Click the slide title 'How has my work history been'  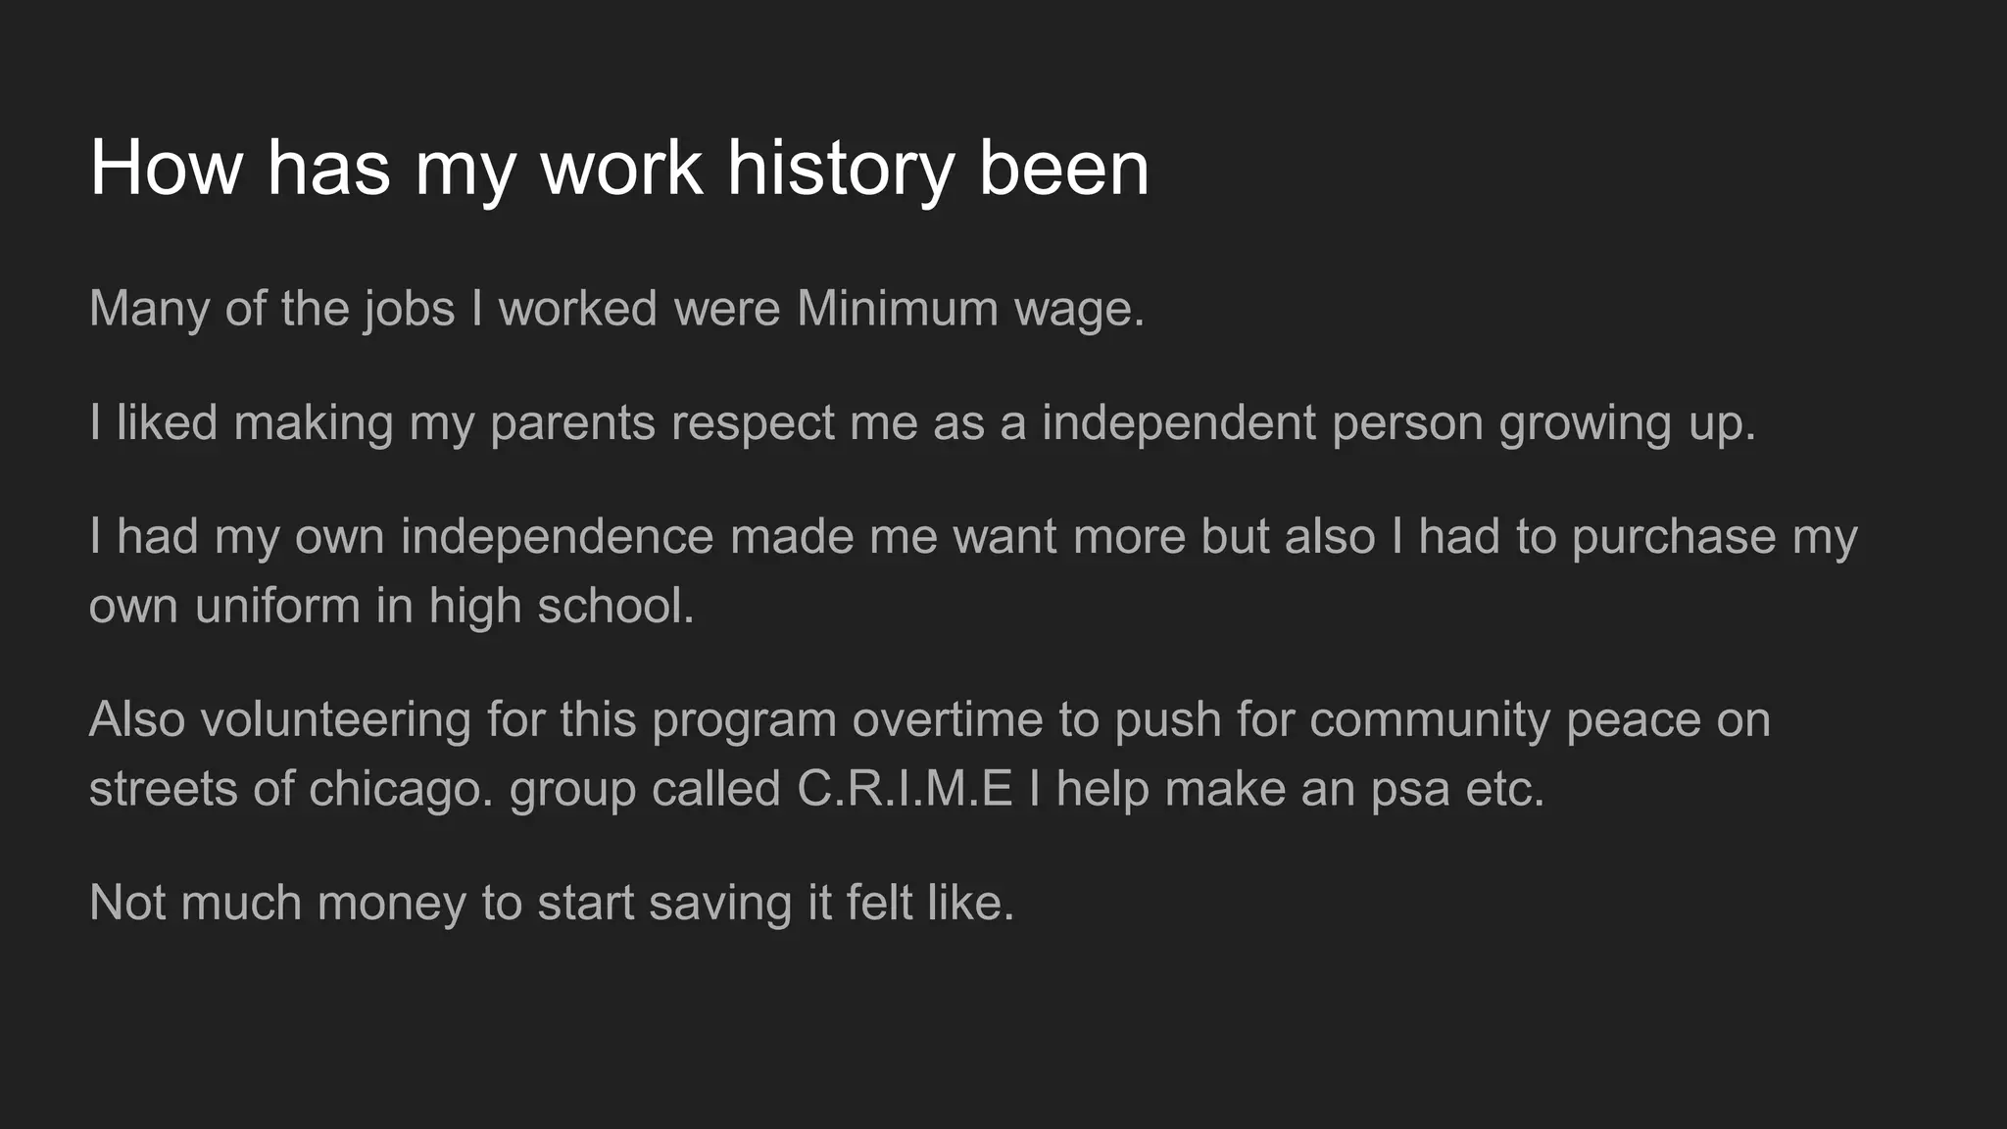[619, 170]
